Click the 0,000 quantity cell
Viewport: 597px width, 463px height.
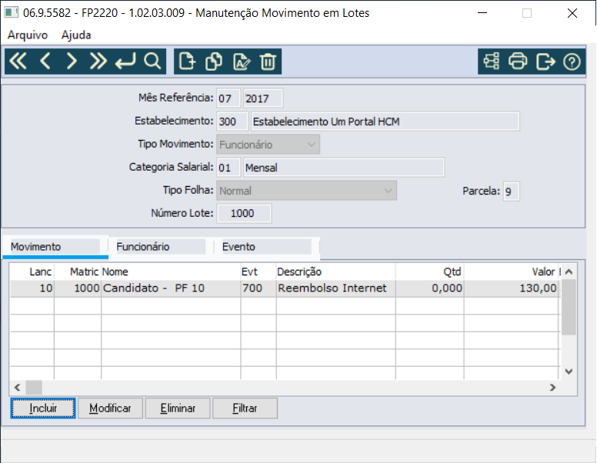pyautogui.click(x=429, y=288)
